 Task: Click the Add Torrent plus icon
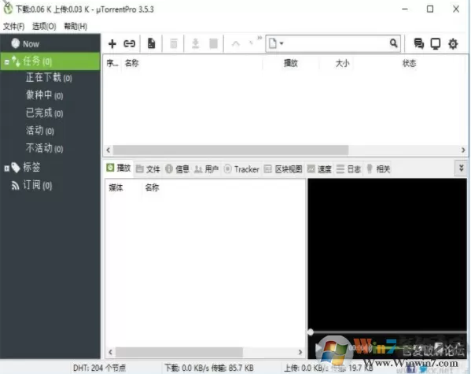(x=112, y=44)
